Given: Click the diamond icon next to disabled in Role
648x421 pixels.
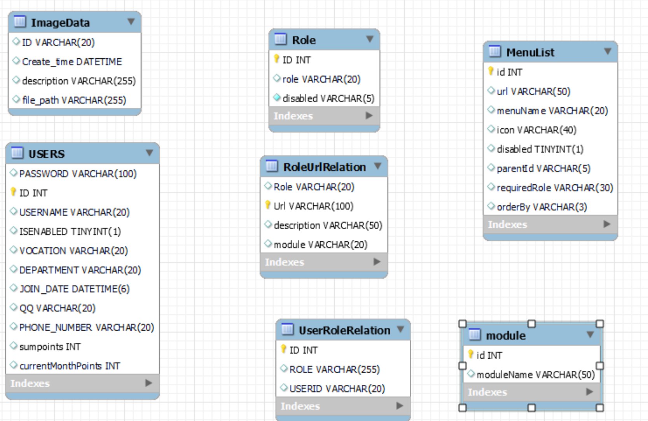Looking at the screenshot, I should [277, 98].
